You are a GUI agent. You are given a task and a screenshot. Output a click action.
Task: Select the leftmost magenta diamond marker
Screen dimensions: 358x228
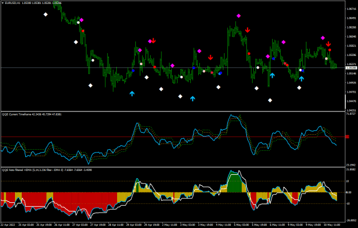pyautogui.click(x=81, y=20)
